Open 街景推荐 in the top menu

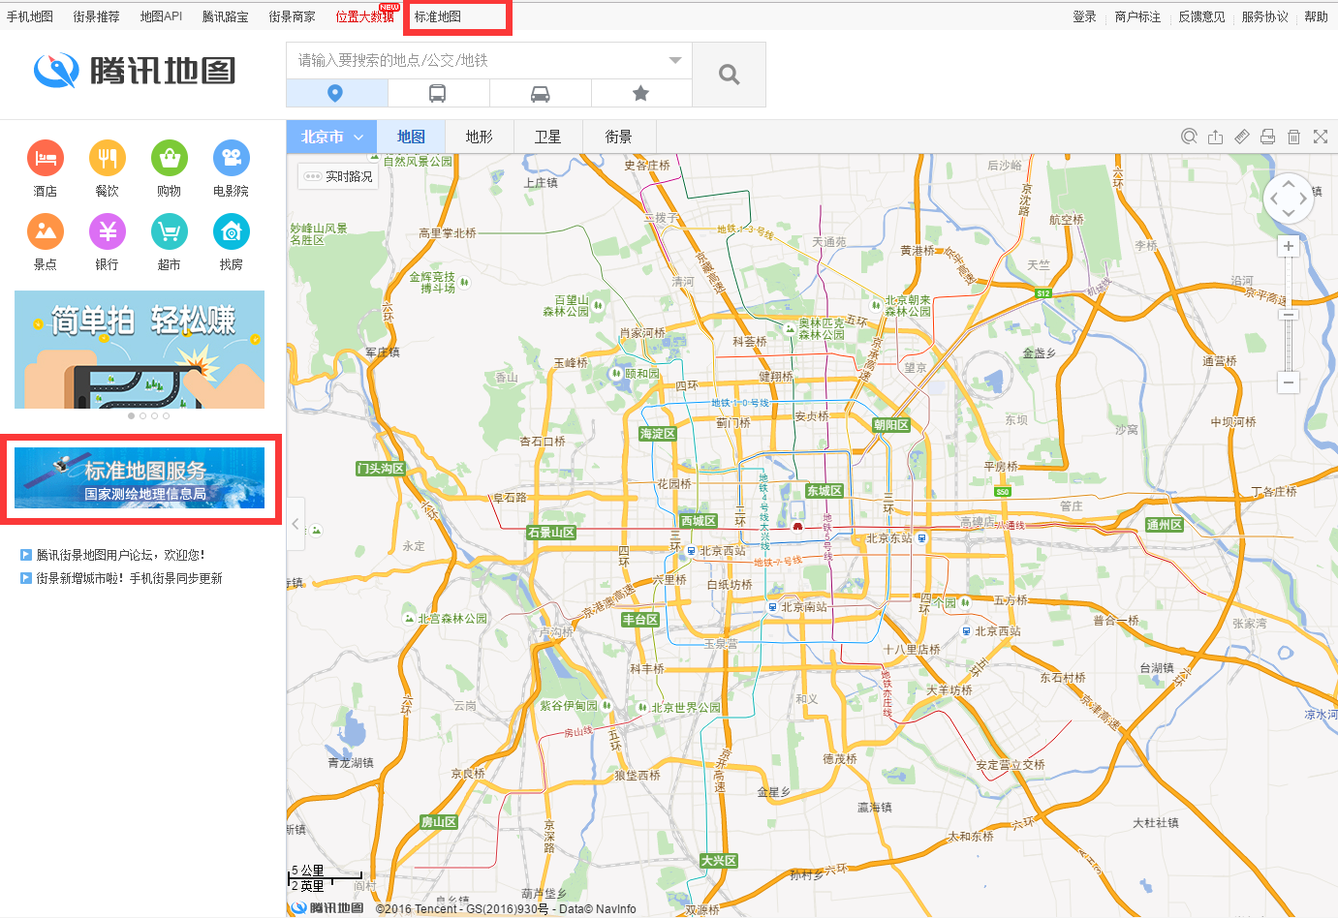pyautogui.click(x=97, y=16)
